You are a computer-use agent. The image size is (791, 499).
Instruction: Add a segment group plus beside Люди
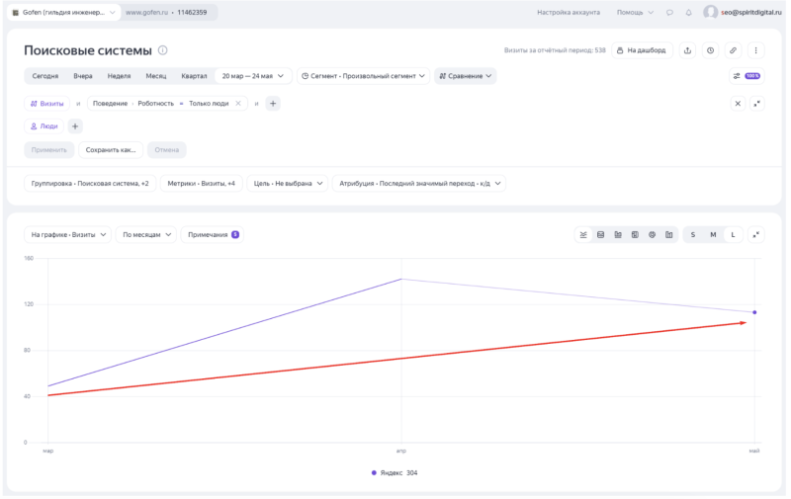point(75,126)
